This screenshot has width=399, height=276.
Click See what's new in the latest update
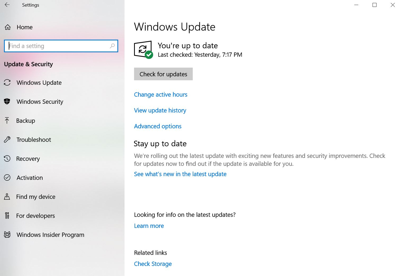pyautogui.click(x=180, y=174)
